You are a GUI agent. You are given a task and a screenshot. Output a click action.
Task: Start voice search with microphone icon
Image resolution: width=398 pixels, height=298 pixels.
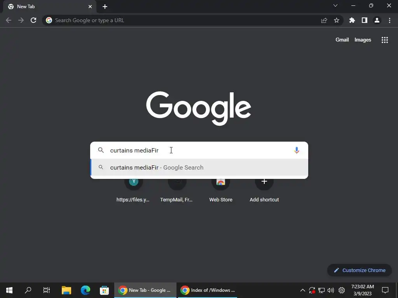(297, 150)
